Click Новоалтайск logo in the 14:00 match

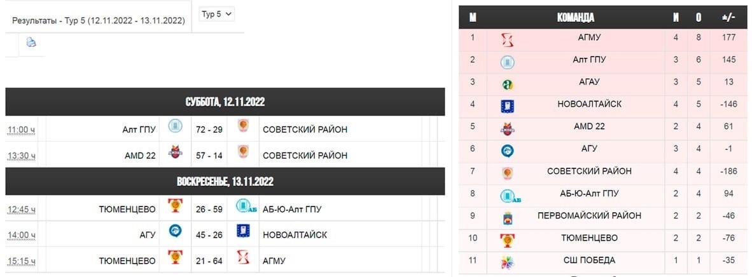243,231
